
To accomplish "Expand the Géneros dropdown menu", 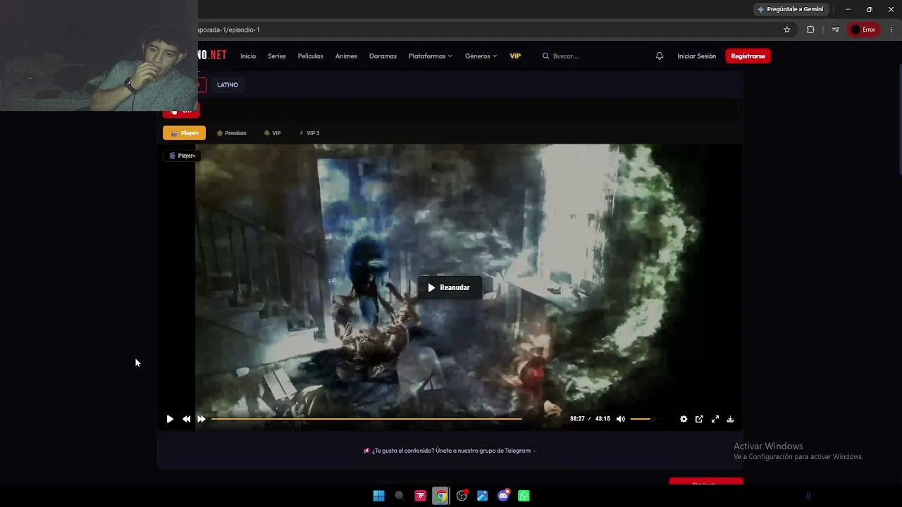I will point(481,56).
